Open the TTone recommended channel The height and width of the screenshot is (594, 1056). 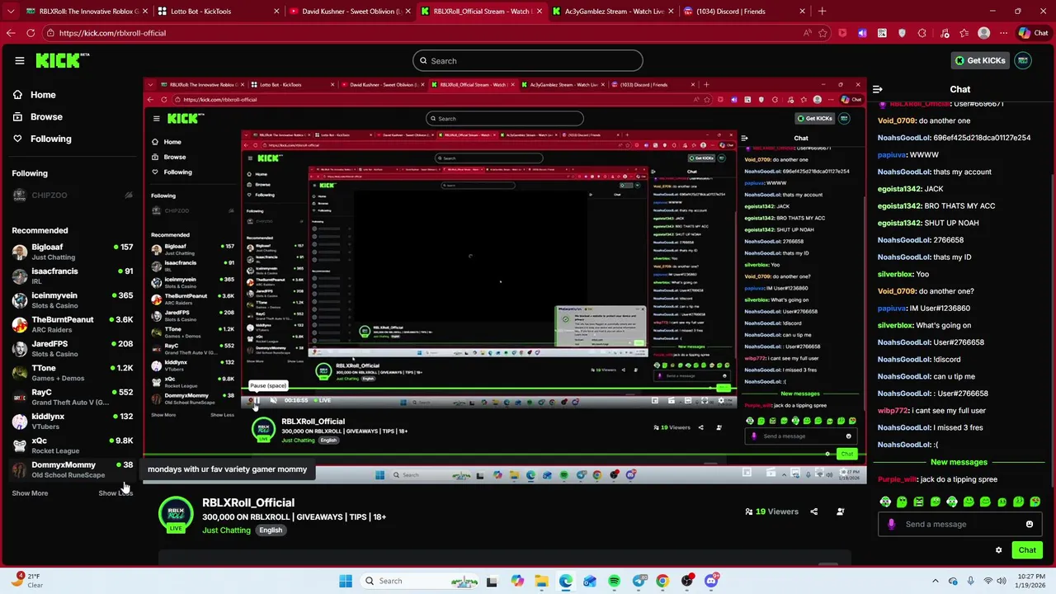coord(73,373)
